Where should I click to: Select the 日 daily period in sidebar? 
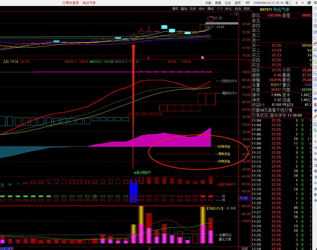315,166
